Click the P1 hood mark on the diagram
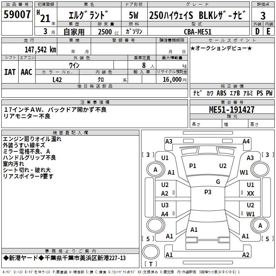The image size is (276, 276). pos(193,166)
